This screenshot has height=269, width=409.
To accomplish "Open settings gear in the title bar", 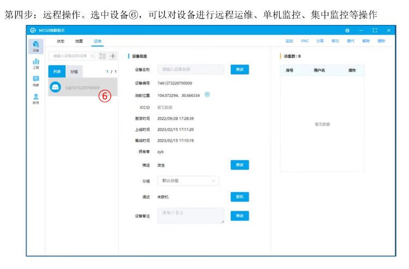I will coord(347,30).
